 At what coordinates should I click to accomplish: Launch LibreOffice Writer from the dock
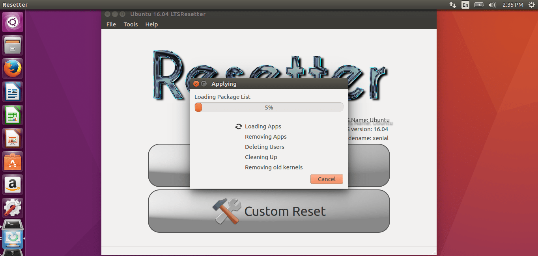(12, 91)
